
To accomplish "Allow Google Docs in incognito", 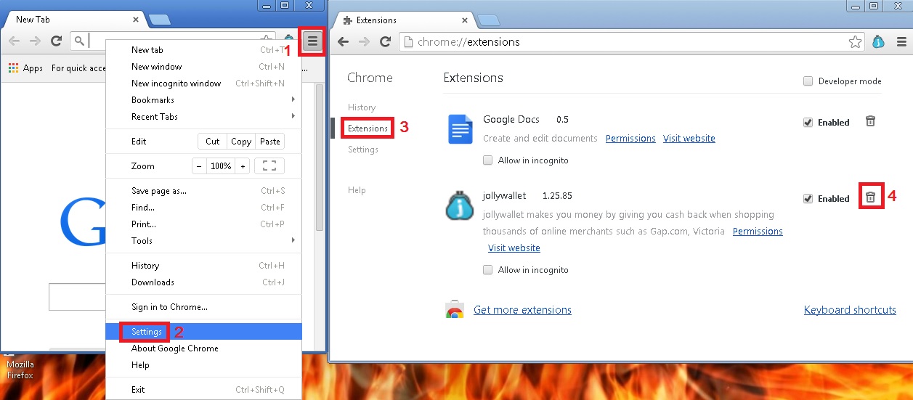I will pyautogui.click(x=488, y=160).
